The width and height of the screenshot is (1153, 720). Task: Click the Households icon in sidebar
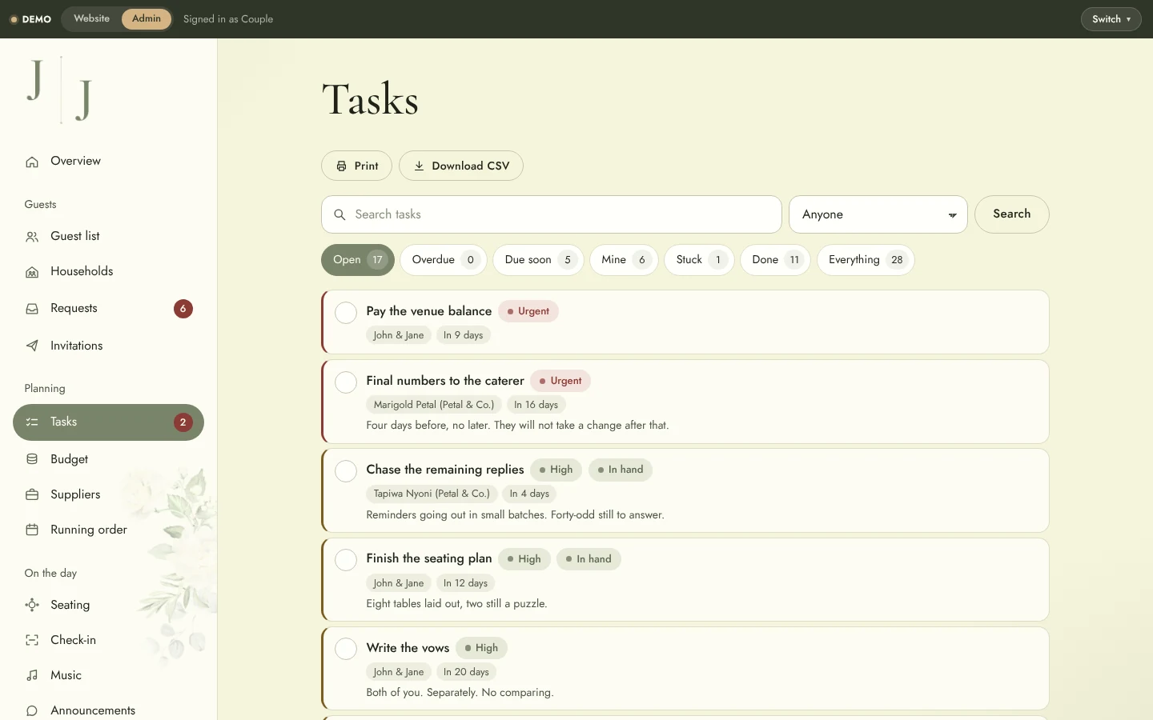pyautogui.click(x=32, y=272)
